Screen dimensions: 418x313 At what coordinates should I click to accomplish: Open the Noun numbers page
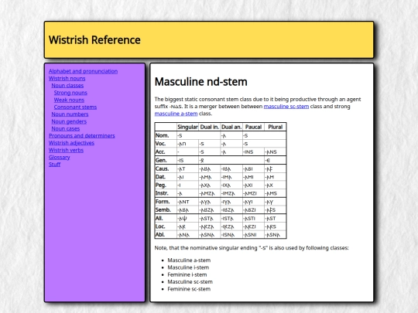pos(70,114)
